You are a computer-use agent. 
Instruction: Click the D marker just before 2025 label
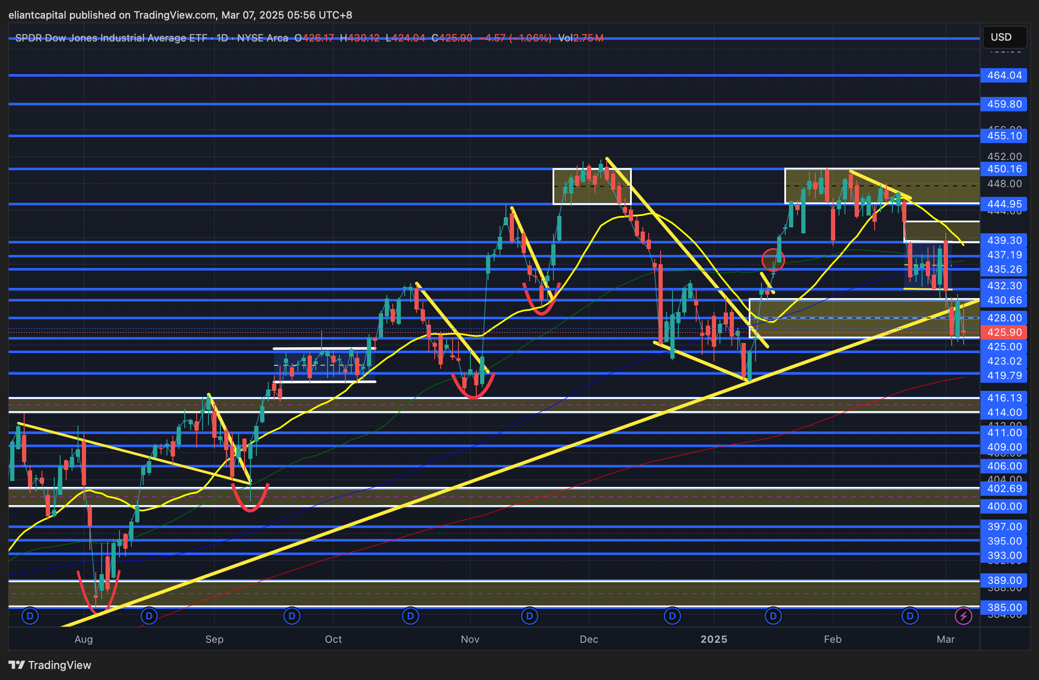click(672, 616)
